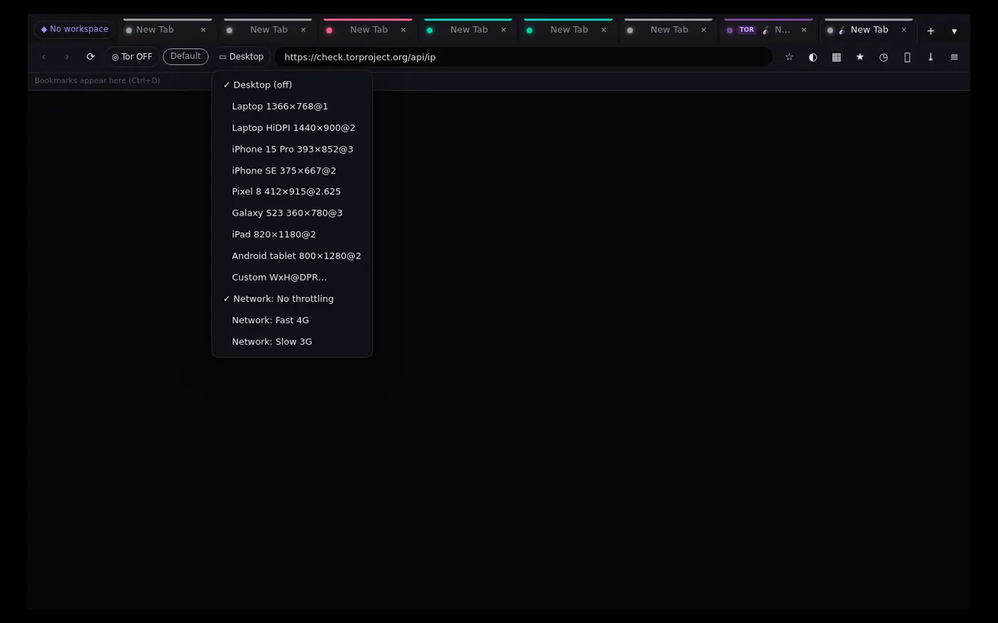Focus the address bar URL field
This screenshot has width=998, height=623.
(x=524, y=57)
